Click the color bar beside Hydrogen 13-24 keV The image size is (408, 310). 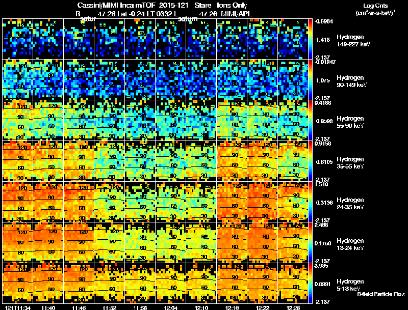point(310,242)
